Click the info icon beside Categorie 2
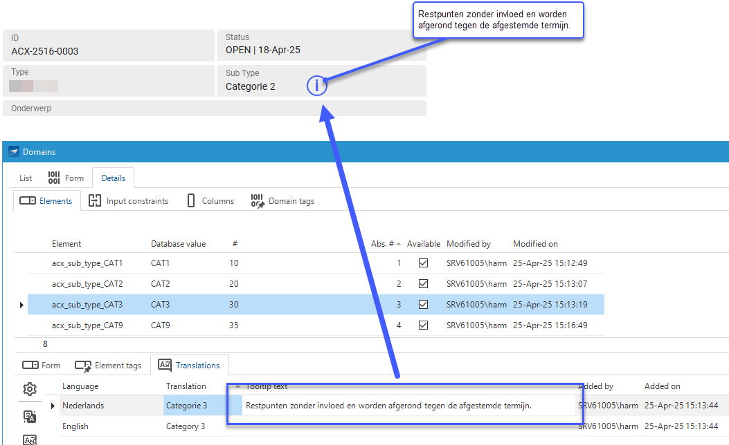Viewport: 729px width, 445px height. pyautogui.click(x=316, y=86)
